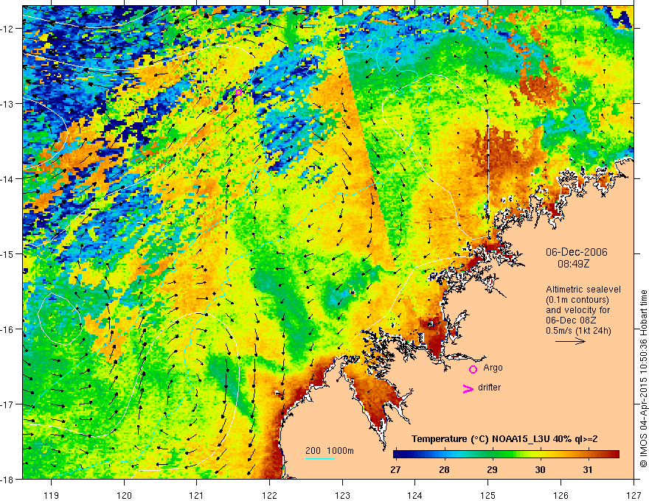
Task: Click the color bar label 28
Action: [444, 469]
